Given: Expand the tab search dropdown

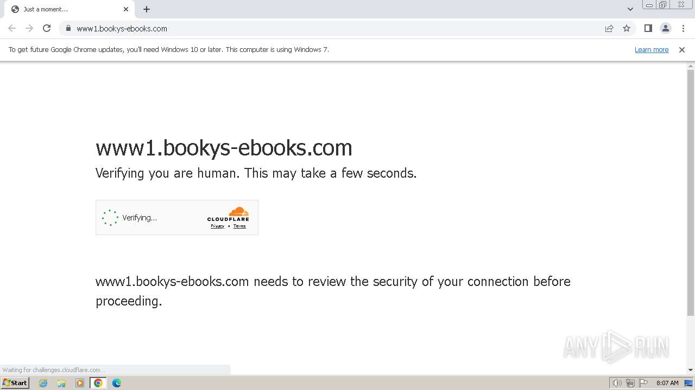Looking at the screenshot, I should (630, 9).
